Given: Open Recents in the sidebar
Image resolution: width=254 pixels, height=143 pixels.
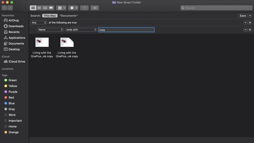Looking at the screenshot, I should tap(12, 32).
